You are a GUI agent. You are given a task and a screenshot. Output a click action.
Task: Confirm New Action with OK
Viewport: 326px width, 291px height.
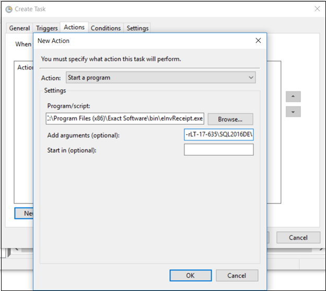[191, 276]
